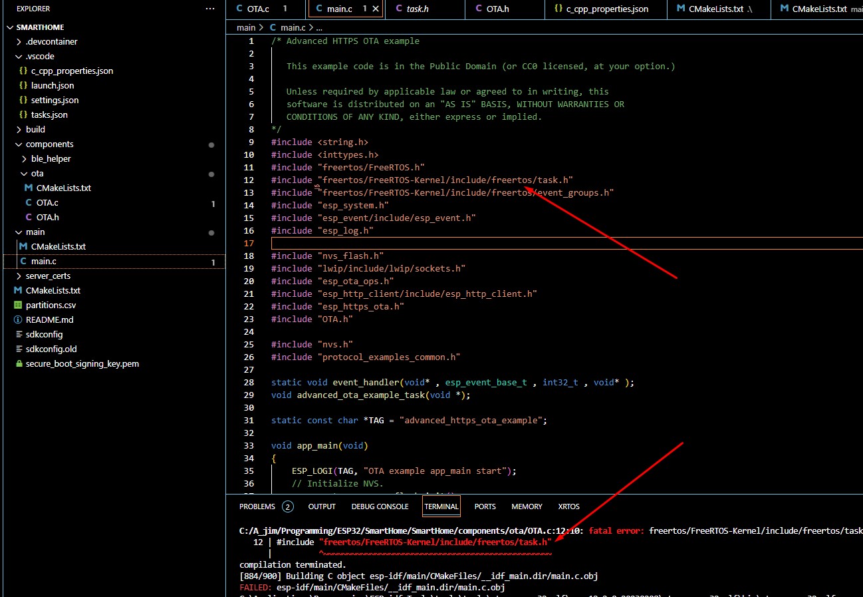
Task: Click the spreadsheet icon beside partitions.csv
Action: tap(18, 305)
